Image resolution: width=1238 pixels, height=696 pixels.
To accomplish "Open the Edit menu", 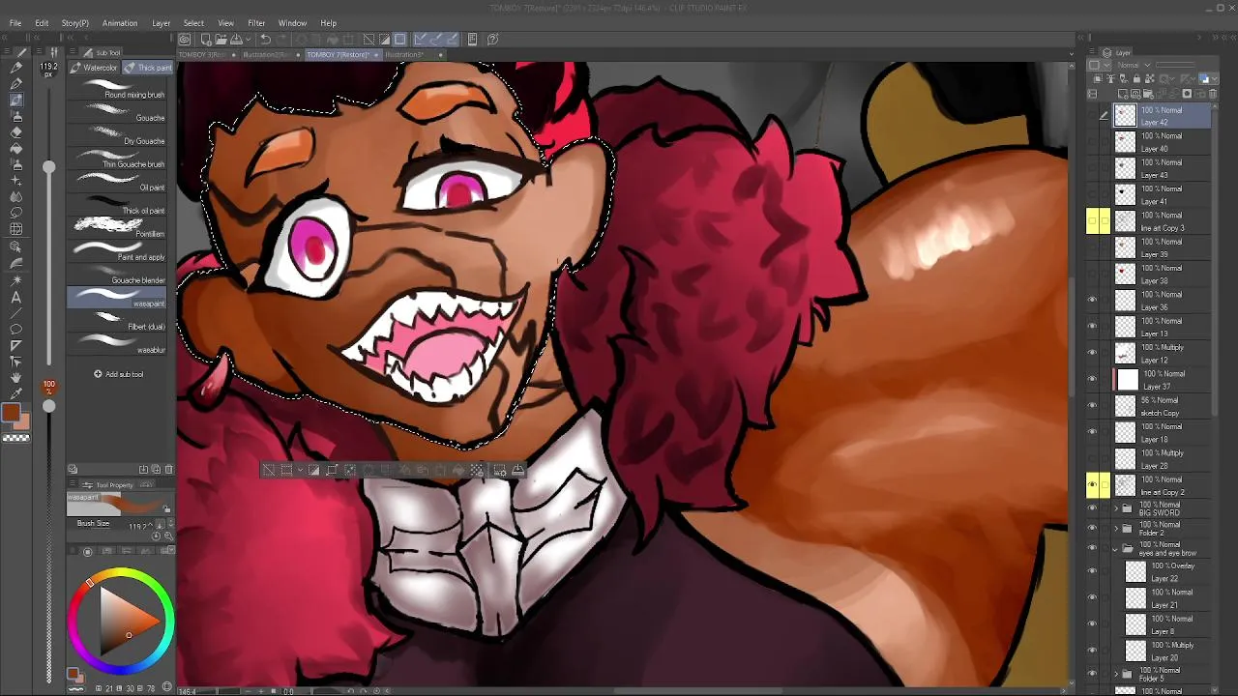I will click(42, 23).
